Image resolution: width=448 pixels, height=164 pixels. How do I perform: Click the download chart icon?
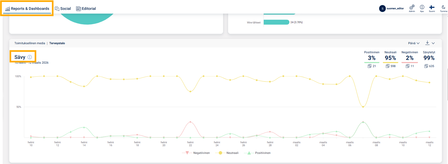[428, 43]
